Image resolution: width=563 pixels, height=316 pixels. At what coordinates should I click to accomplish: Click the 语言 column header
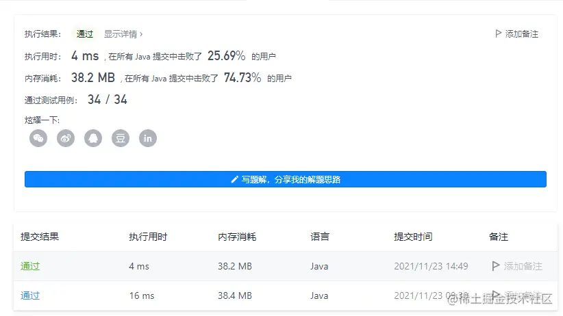[x=320, y=237]
